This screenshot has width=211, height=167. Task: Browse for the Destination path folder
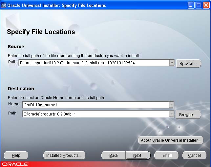(188, 115)
